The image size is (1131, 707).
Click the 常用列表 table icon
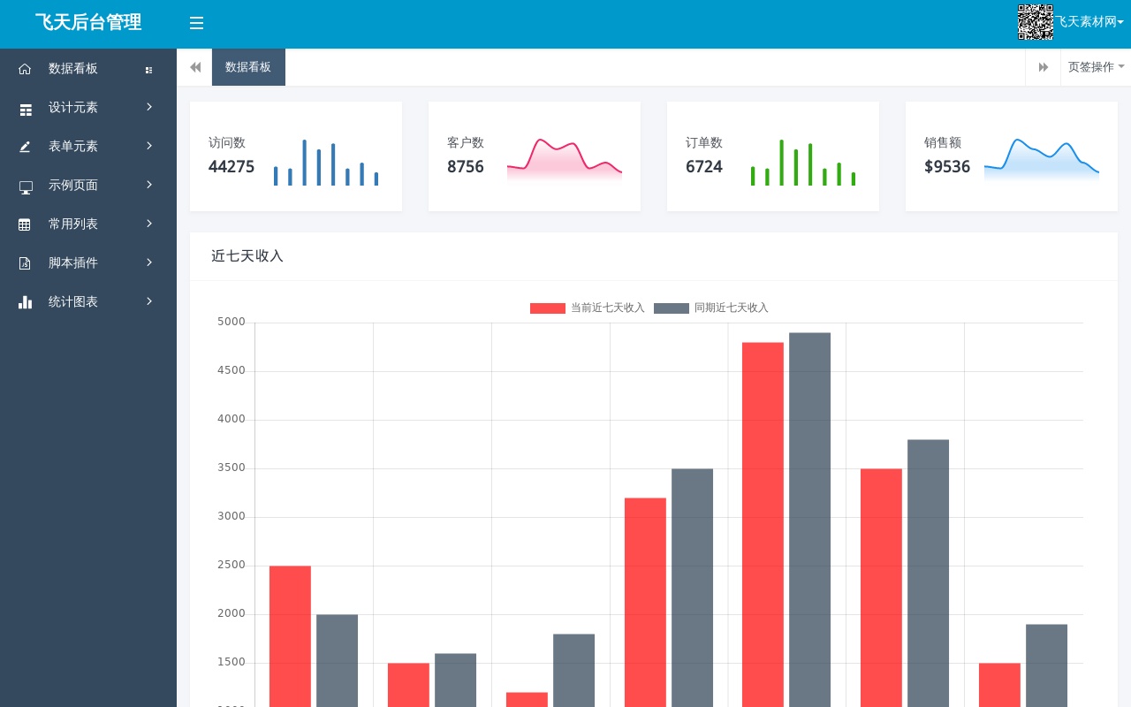click(x=25, y=224)
